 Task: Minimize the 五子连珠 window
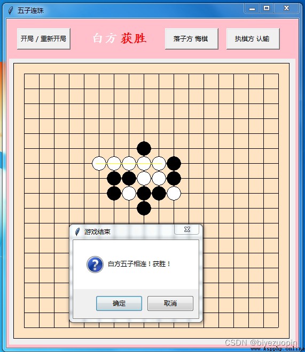pyautogui.click(x=252, y=9)
